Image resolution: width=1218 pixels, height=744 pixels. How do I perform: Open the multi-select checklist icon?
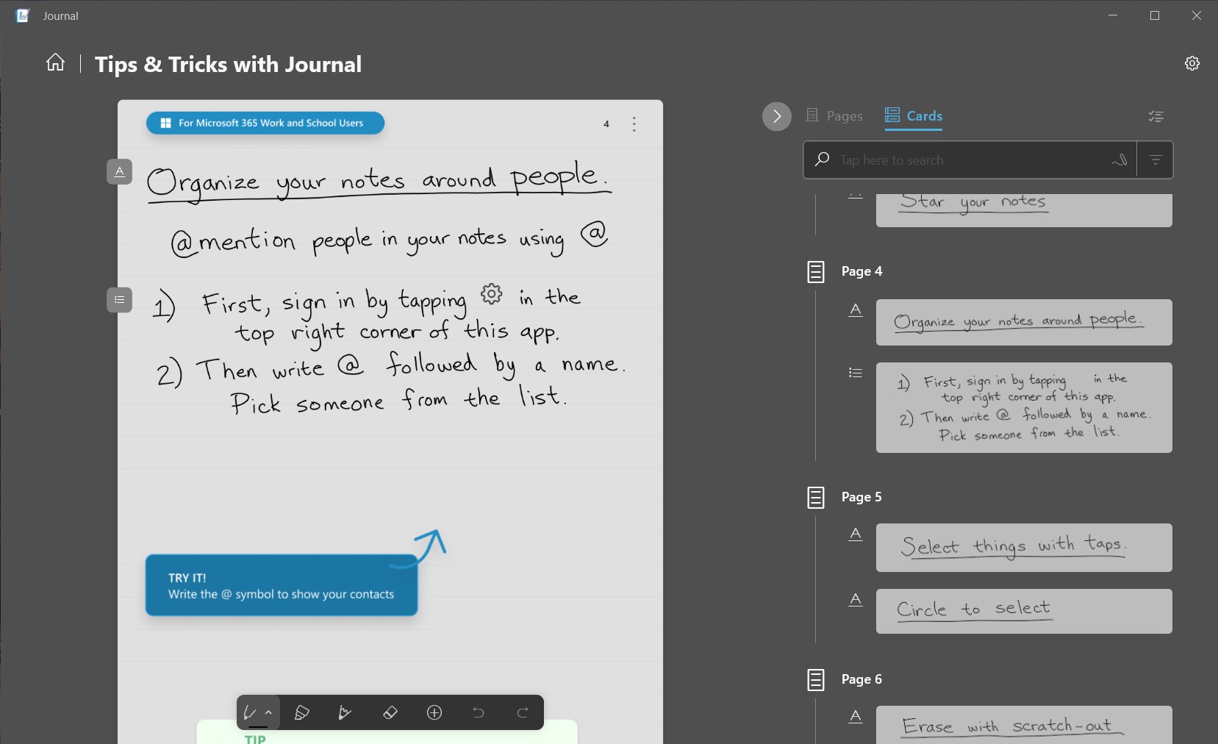point(1156,116)
